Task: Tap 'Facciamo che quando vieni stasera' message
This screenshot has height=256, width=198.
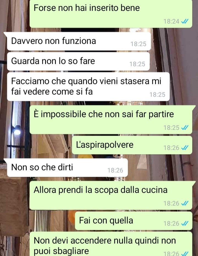Action: pyautogui.click(x=88, y=86)
